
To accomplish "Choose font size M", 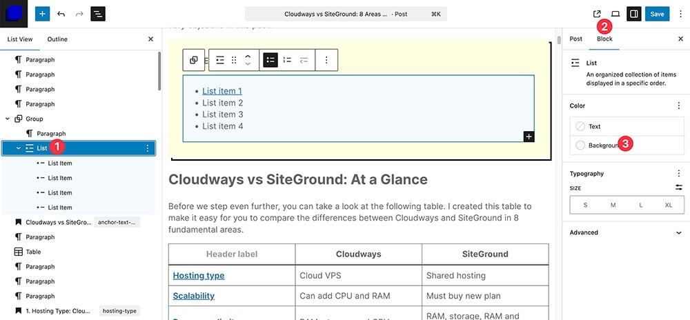I will coord(613,205).
